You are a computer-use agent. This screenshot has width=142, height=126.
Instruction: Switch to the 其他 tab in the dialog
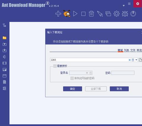[139, 50]
